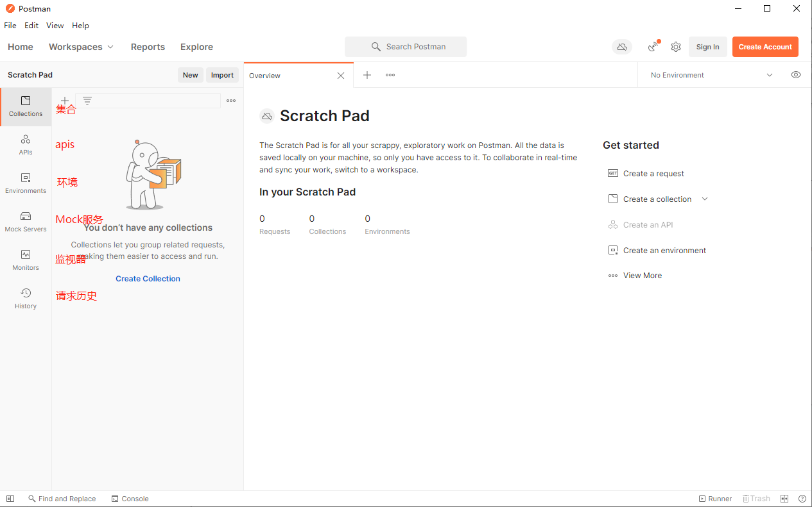Click the capture requests satellite icon
Image resolution: width=812 pixels, height=507 pixels.
tap(653, 47)
